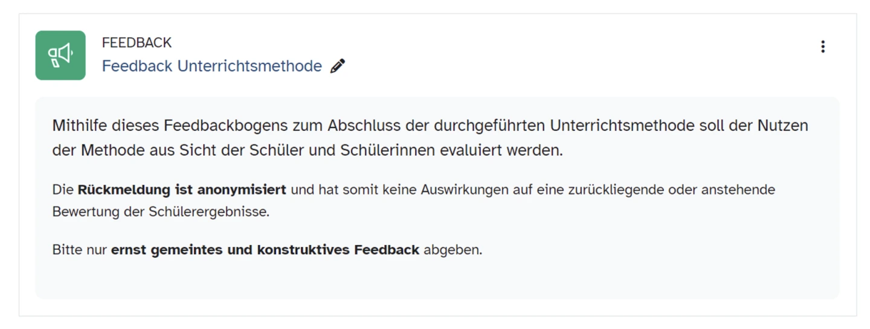
Task: Click the word 'abgeben' at the description's end
Action: (452, 250)
